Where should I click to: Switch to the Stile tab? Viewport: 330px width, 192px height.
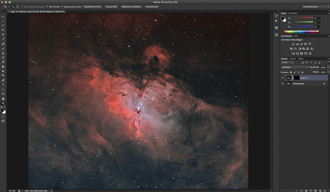pyautogui.click(x=296, y=36)
